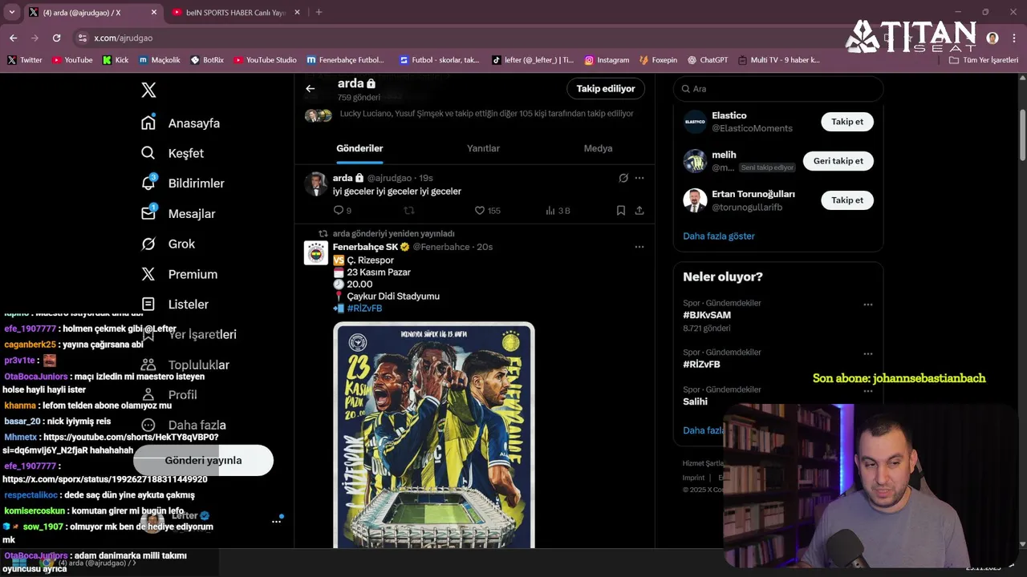Go back with profile header arrow

coord(311,88)
